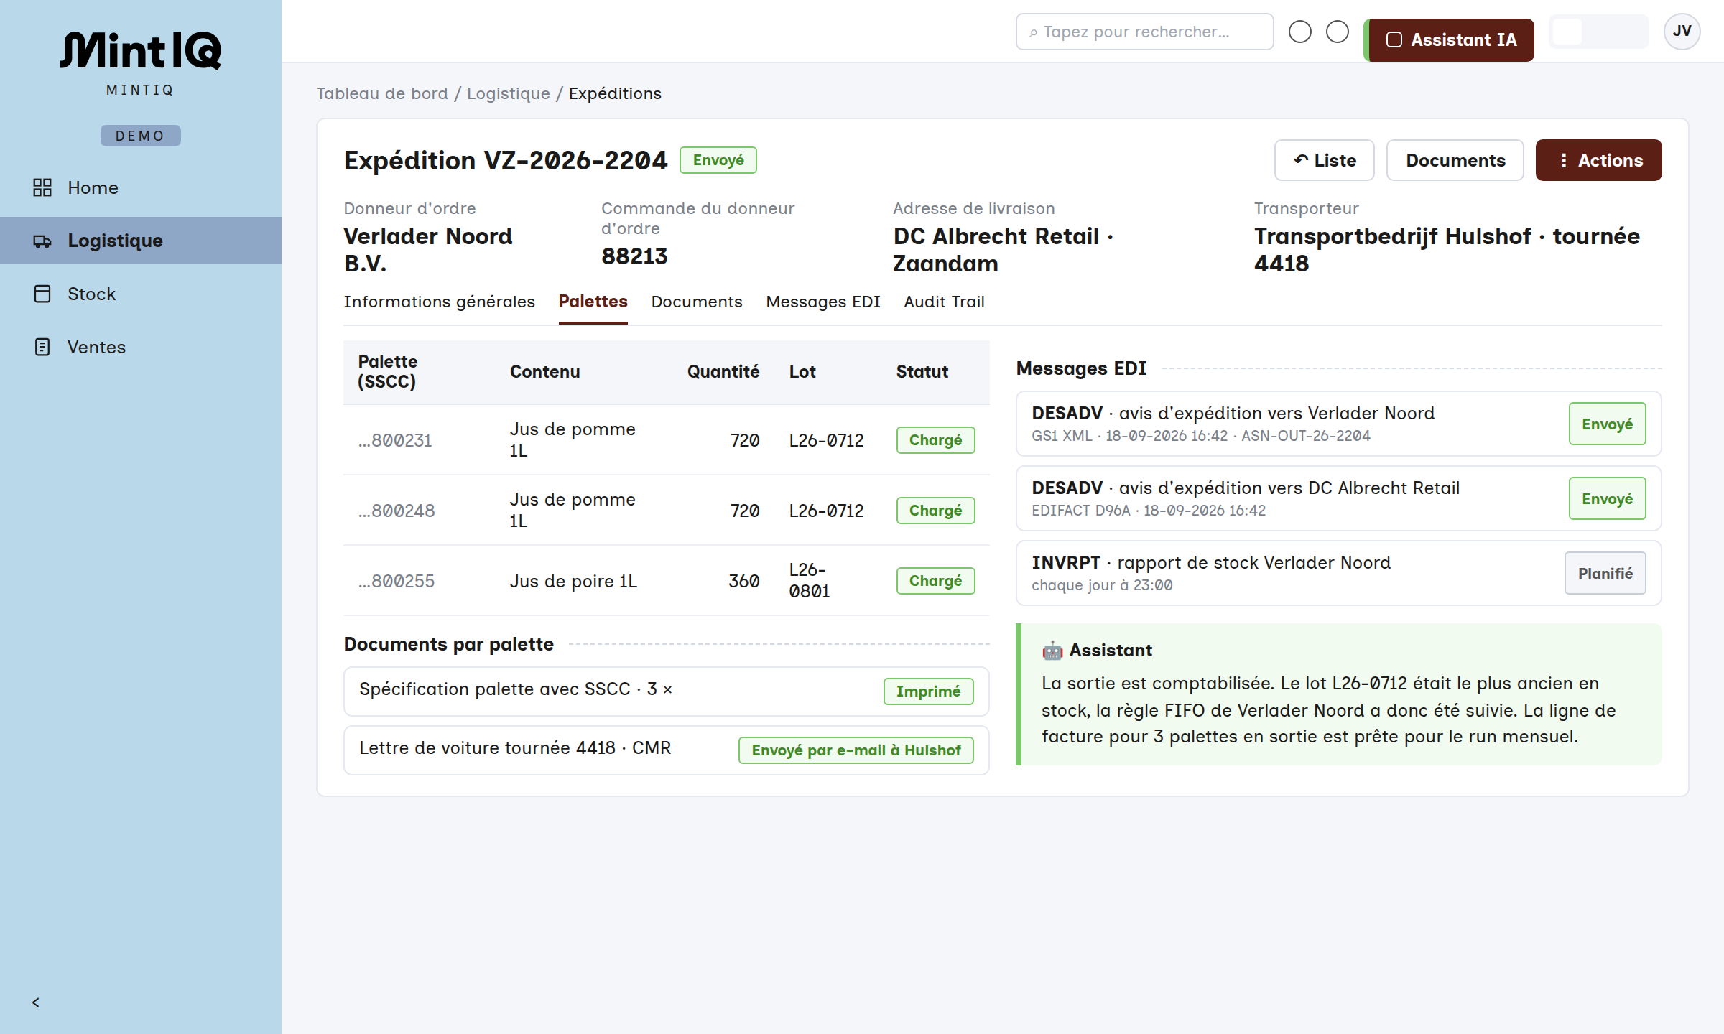This screenshot has width=1724, height=1034.
Task: Select pallet row ...800255
Action: [666, 580]
